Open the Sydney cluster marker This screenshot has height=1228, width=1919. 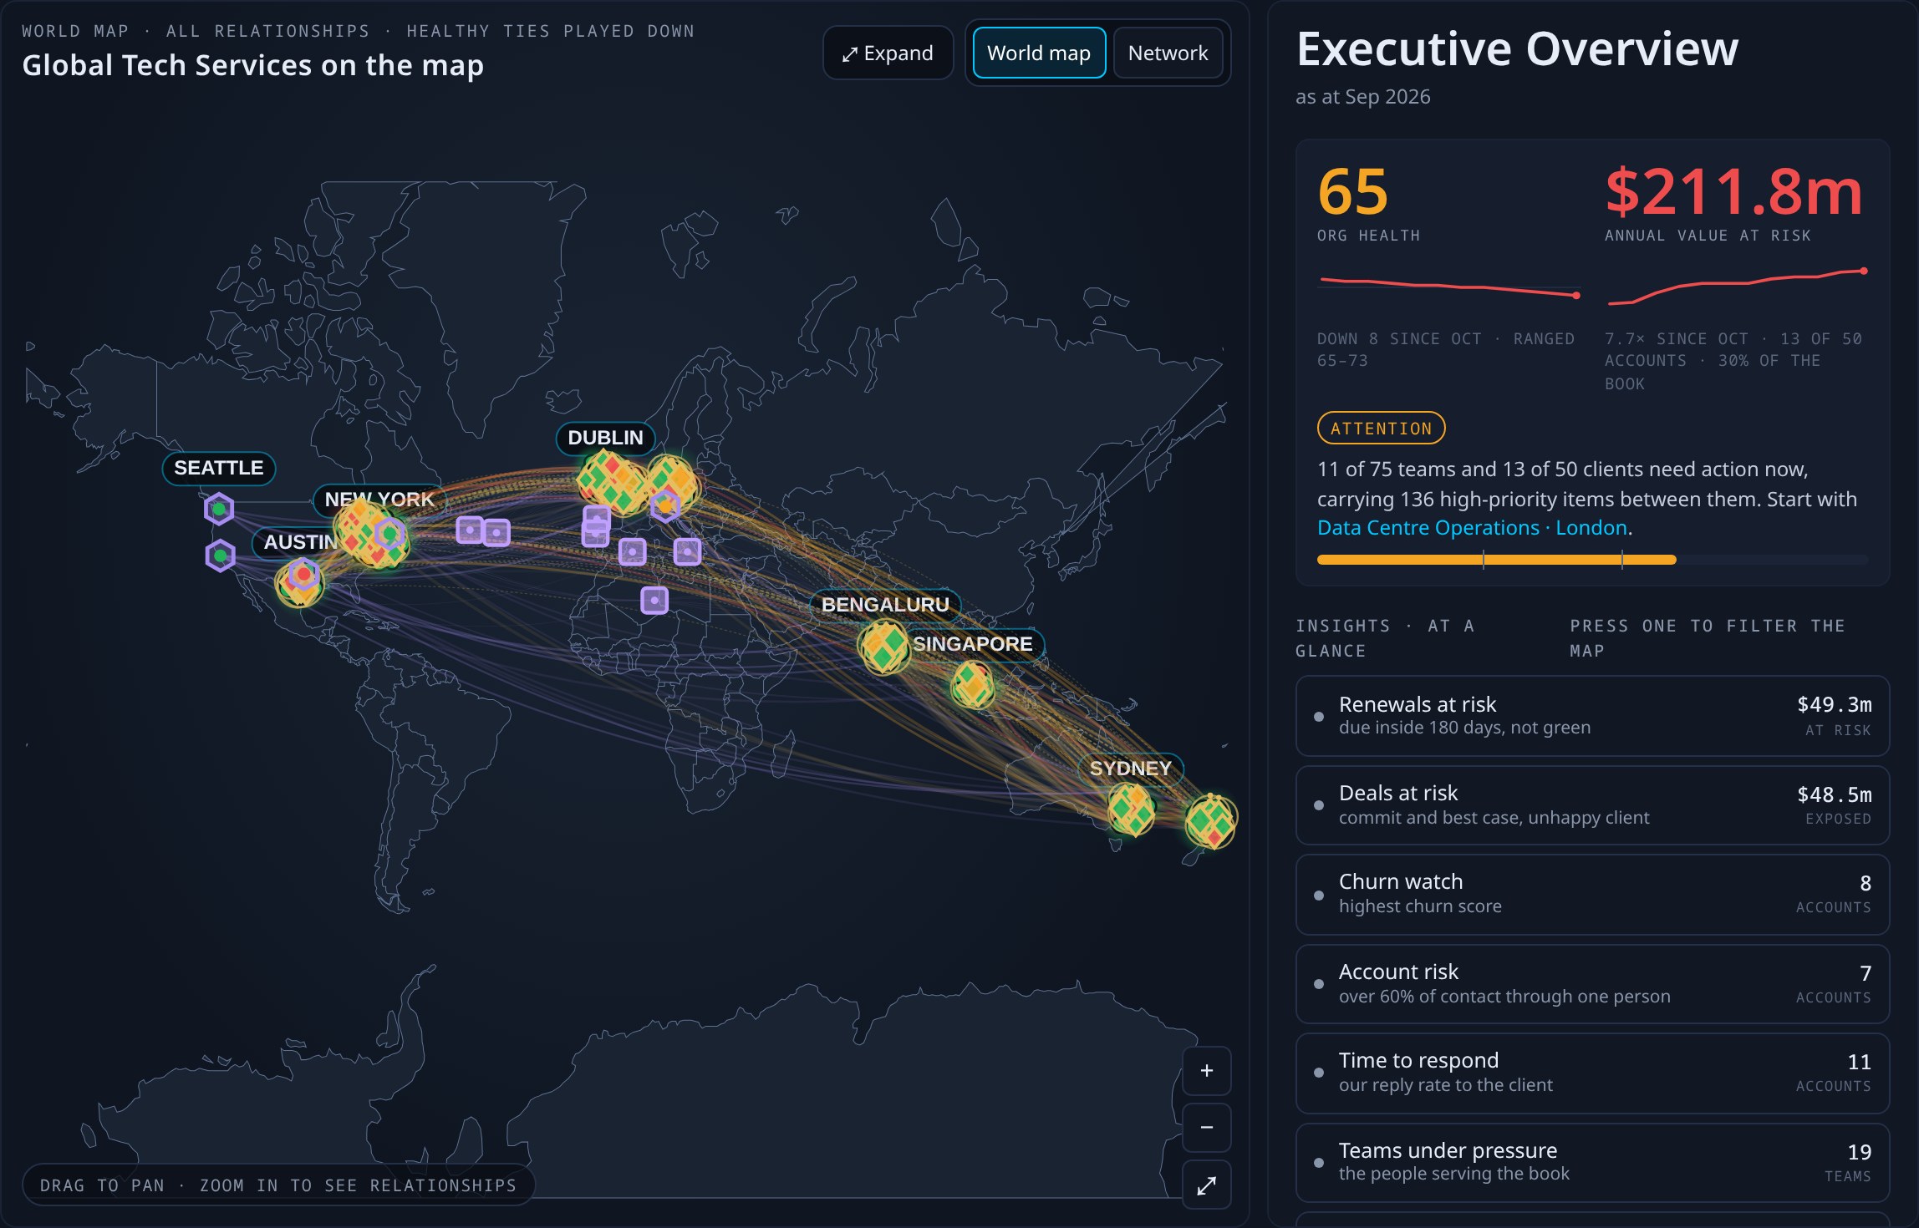1131,809
